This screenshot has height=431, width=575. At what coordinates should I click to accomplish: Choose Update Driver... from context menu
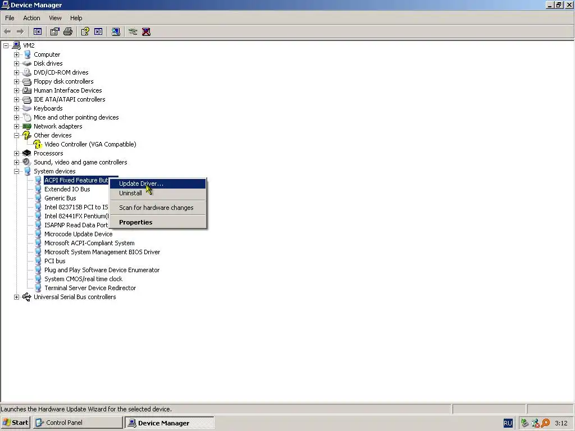[x=158, y=184]
